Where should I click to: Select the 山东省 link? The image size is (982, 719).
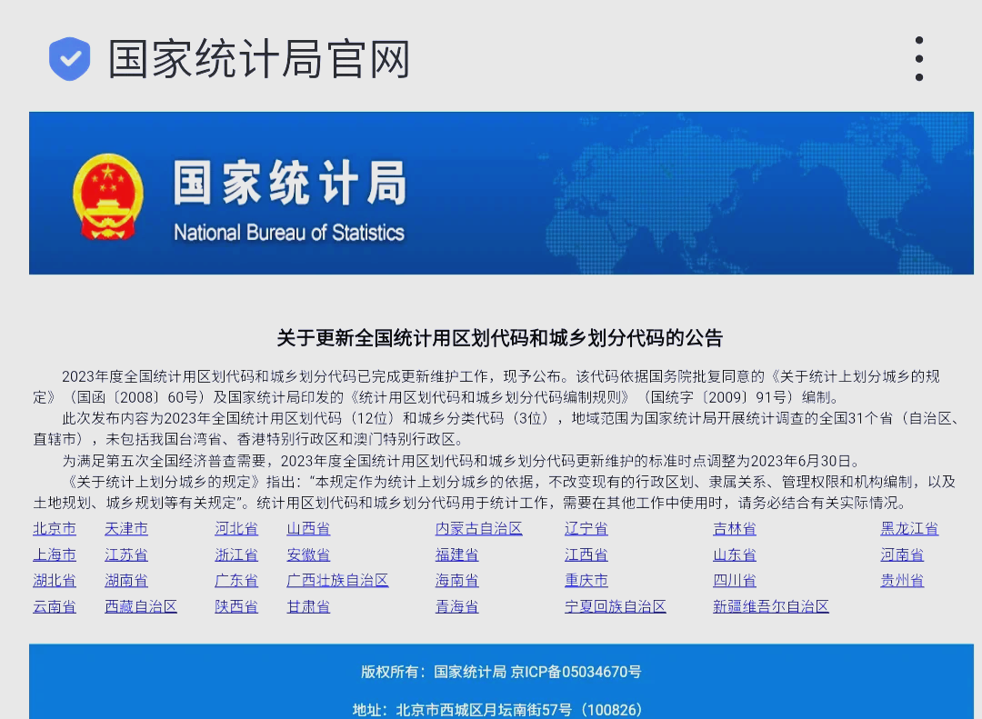(735, 554)
